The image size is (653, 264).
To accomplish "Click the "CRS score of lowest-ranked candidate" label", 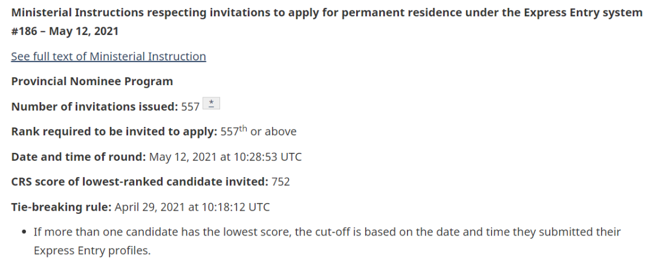I will coord(139,182).
